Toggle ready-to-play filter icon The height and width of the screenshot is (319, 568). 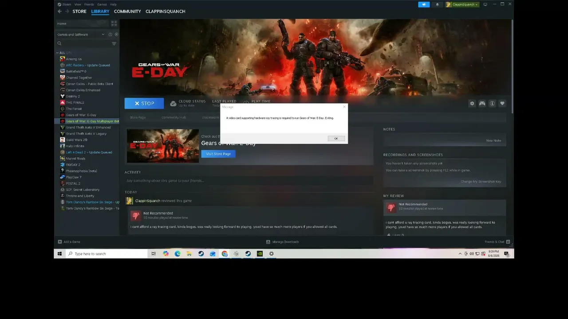click(117, 35)
